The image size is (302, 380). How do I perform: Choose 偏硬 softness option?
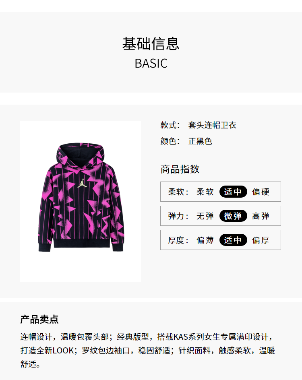tap(261, 192)
